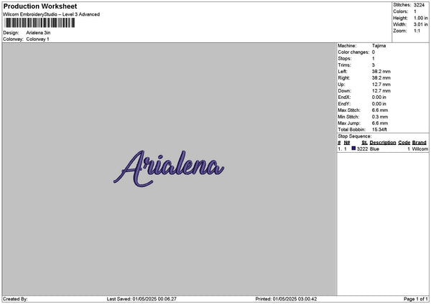Click the Down 12.7 mm value
431x304 pixels.
(381, 91)
